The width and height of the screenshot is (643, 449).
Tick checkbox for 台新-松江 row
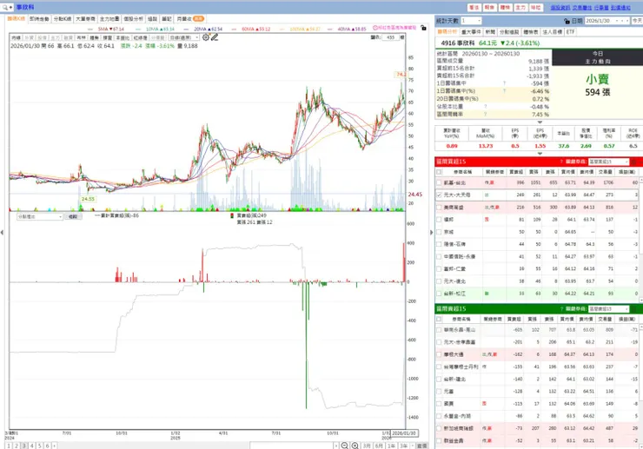[x=439, y=294]
